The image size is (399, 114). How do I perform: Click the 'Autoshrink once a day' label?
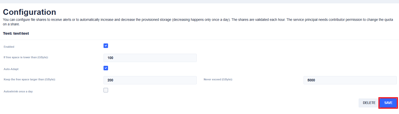(18, 91)
